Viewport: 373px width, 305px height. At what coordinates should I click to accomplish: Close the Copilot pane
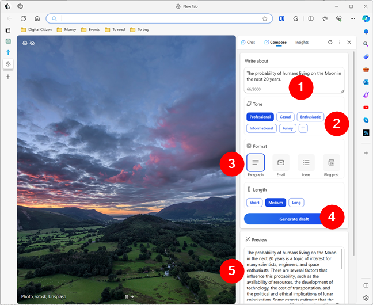[x=349, y=42]
